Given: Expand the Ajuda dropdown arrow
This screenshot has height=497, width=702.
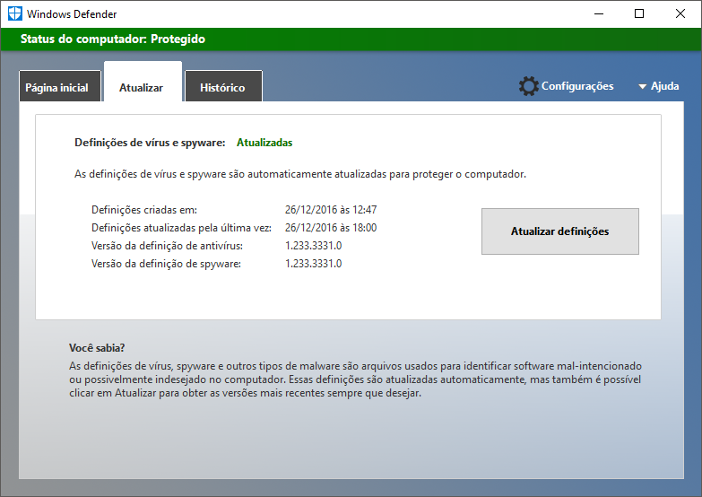Looking at the screenshot, I should point(643,86).
